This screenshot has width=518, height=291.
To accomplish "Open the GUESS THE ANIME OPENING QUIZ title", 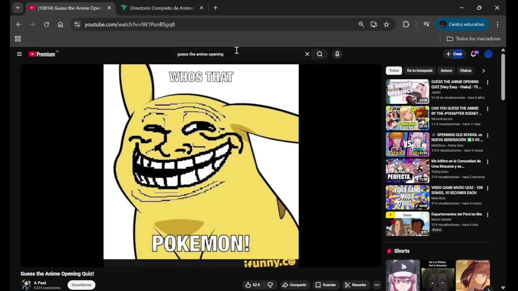I will click(456, 84).
